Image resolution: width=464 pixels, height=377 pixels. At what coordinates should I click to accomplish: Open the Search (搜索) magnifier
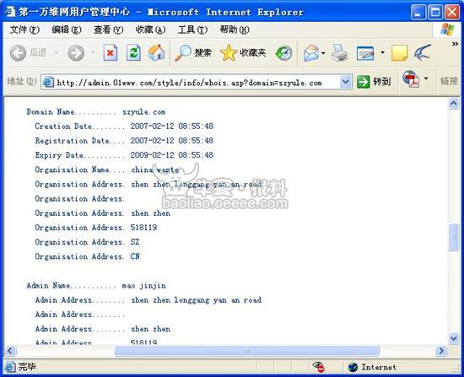pyautogui.click(x=193, y=53)
